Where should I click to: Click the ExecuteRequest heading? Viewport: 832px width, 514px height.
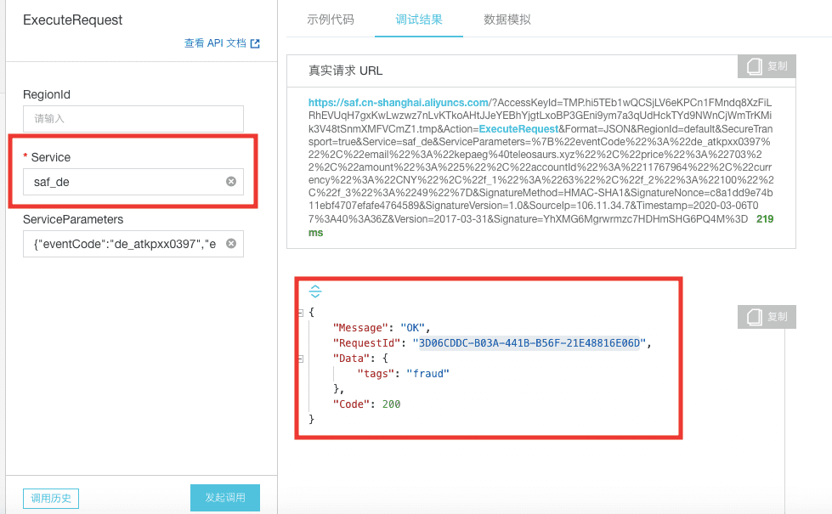73,20
